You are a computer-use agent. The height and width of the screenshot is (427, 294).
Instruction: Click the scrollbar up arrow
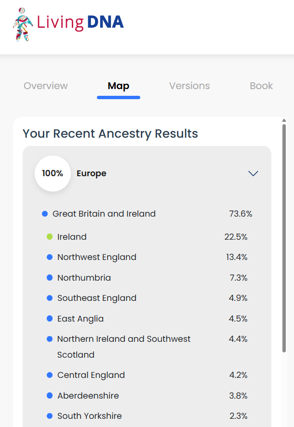tap(284, 120)
